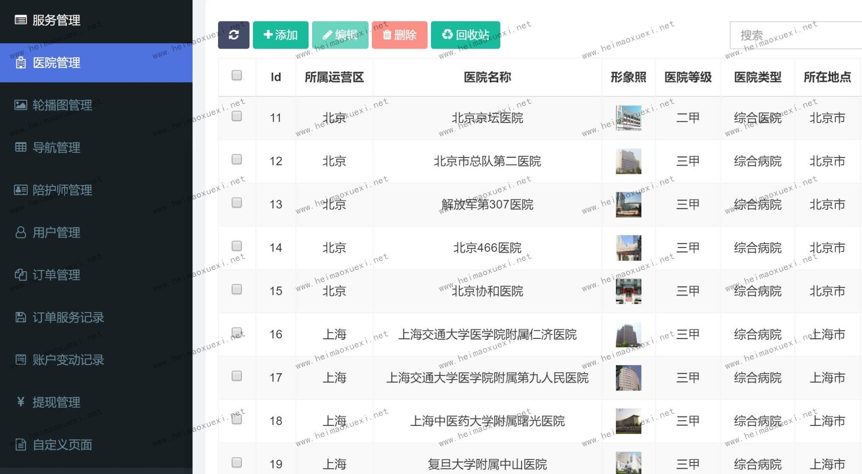Click the refresh icon button

(234, 35)
